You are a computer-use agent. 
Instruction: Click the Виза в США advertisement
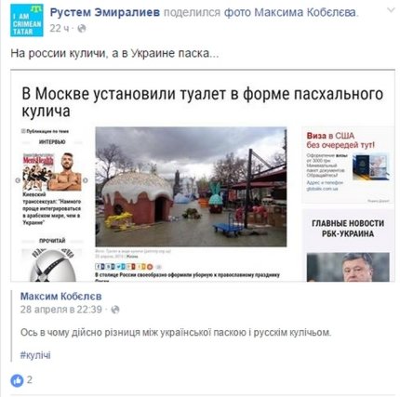[348, 165]
